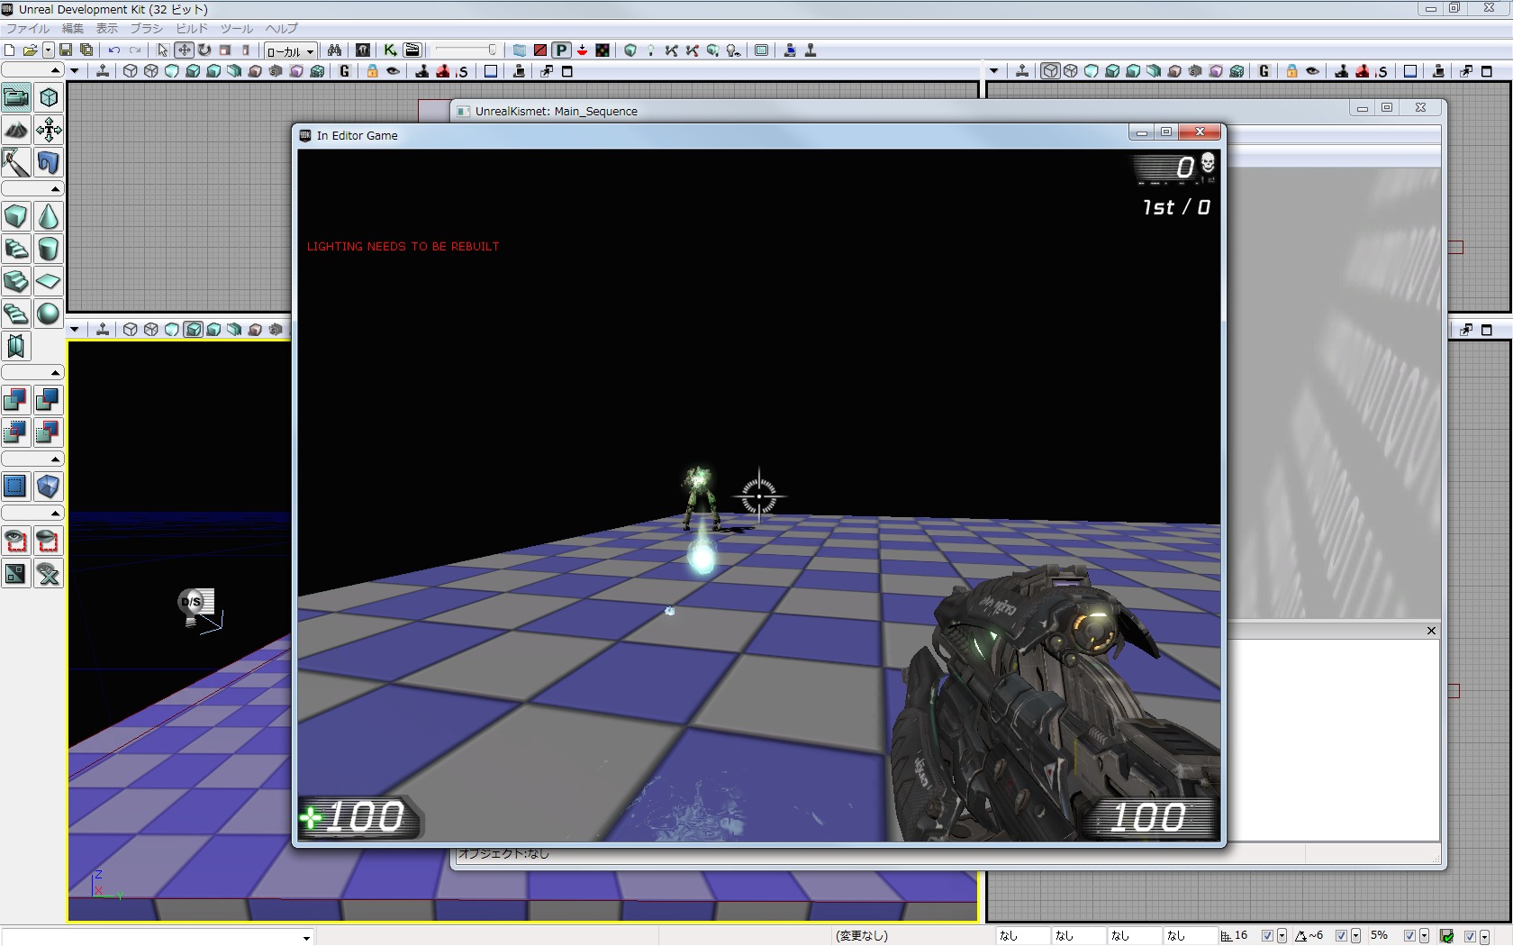Open the ビルド menu
Image resolution: width=1513 pixels, height=946 pixels.
coord(191,29)
